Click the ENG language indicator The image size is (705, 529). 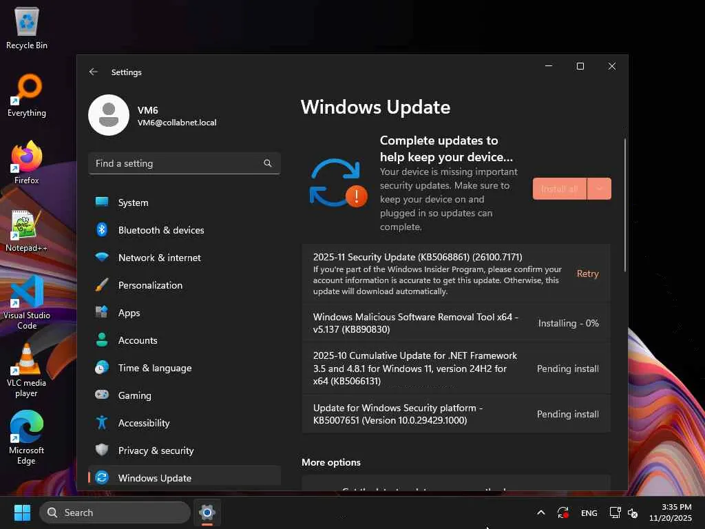pos(589,512)
